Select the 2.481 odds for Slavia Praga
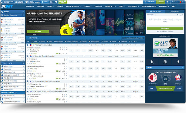The height and width of the screenshot is (113, 186). click(x=152, y=88)
